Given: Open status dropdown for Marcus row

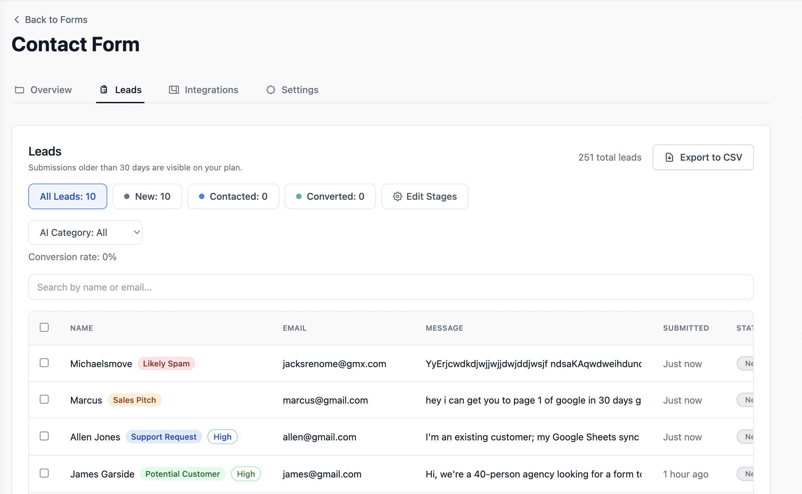Looking at the screenshot, I should pos(745,400).
